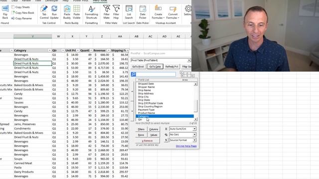The height and width of the screenshot is (179, 319).
Task: Open the Unit Price column filter dropdown
Action: 78,50
